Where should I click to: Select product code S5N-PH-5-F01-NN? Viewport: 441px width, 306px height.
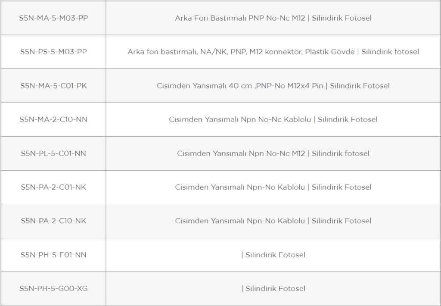pos(53,255)
